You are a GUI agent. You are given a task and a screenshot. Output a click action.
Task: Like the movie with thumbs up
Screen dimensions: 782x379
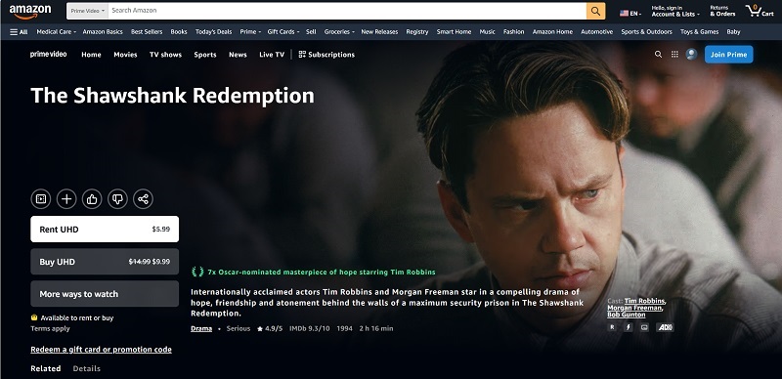coord(92,199)
